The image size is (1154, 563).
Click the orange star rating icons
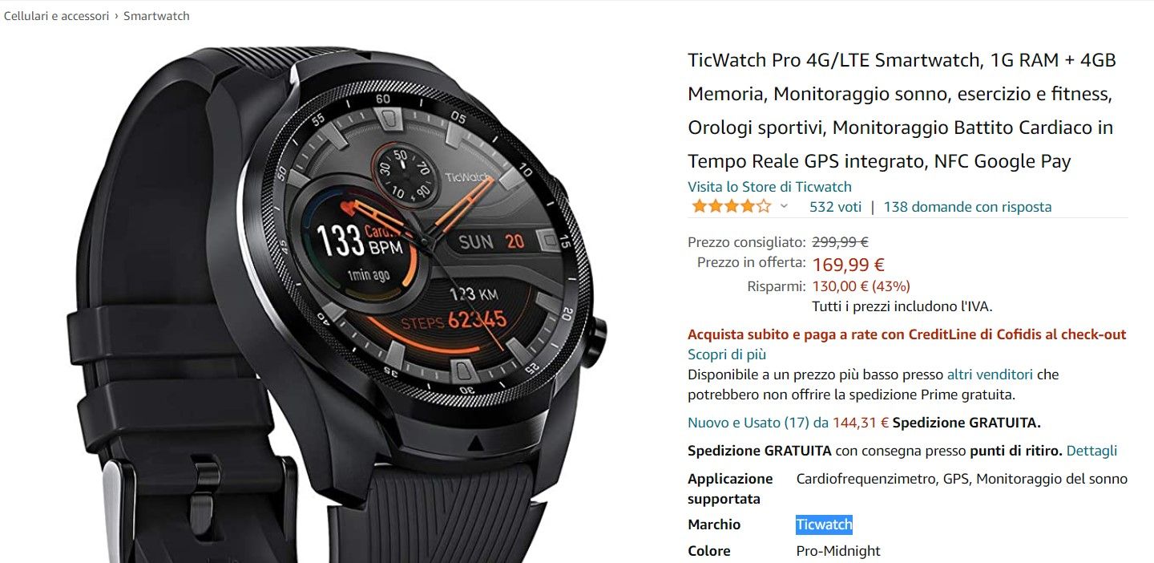pyautogui.click(x=731, y=206)
